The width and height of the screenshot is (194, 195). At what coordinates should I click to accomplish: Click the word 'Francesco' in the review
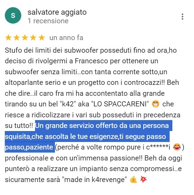click(91, 61)
